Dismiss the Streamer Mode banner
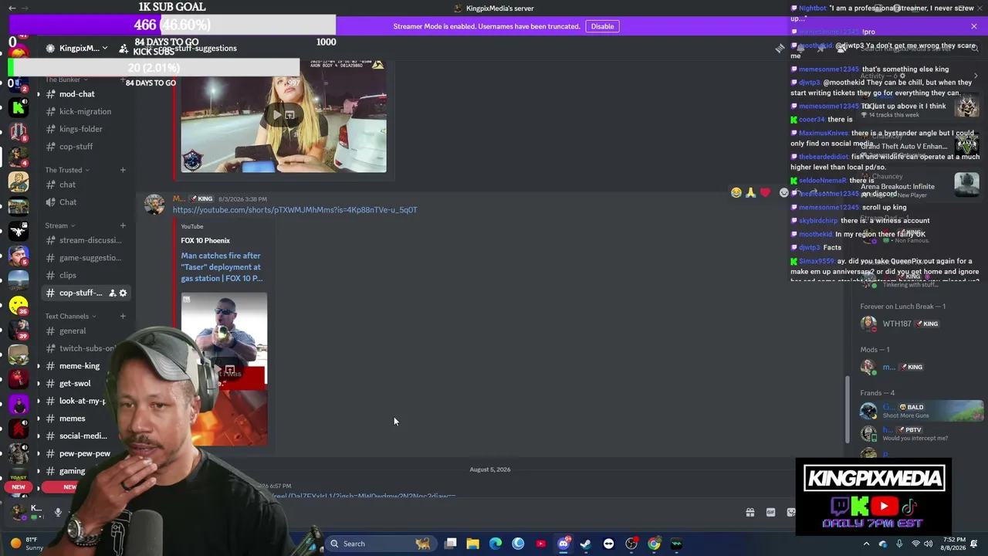This screenshot has width=988, height=556. (x=974, y=26)
